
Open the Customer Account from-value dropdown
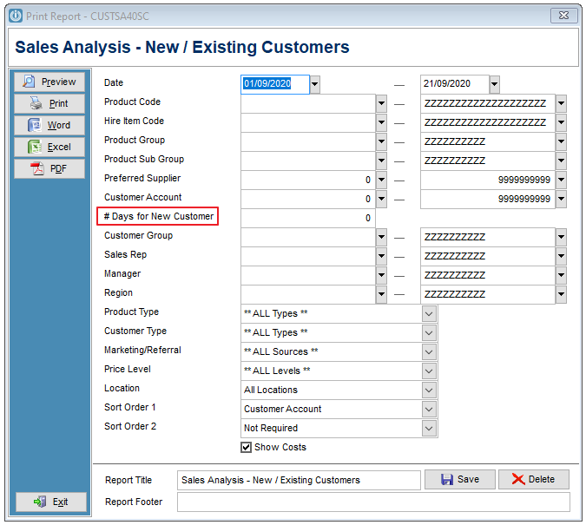click(381, 200)
